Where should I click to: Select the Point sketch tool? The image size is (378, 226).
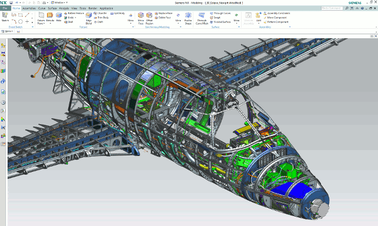coord(27,22)
